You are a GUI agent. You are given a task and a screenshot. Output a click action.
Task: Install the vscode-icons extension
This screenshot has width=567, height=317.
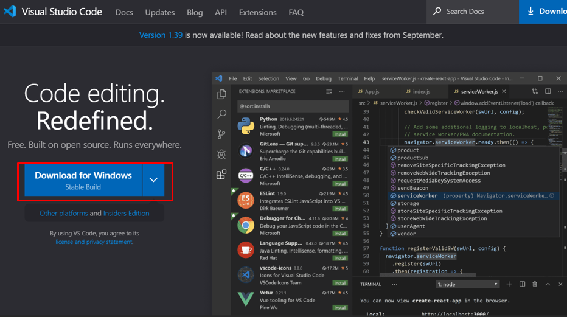click(x=340, y=283)
